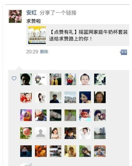Open the black cartoon speech-bubble avatar
This screenshot has width=132, height=166.
tap(100, 79)
